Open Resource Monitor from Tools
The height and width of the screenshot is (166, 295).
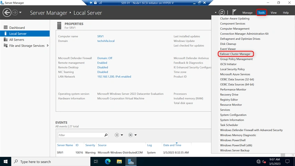(x=231, y=105)
